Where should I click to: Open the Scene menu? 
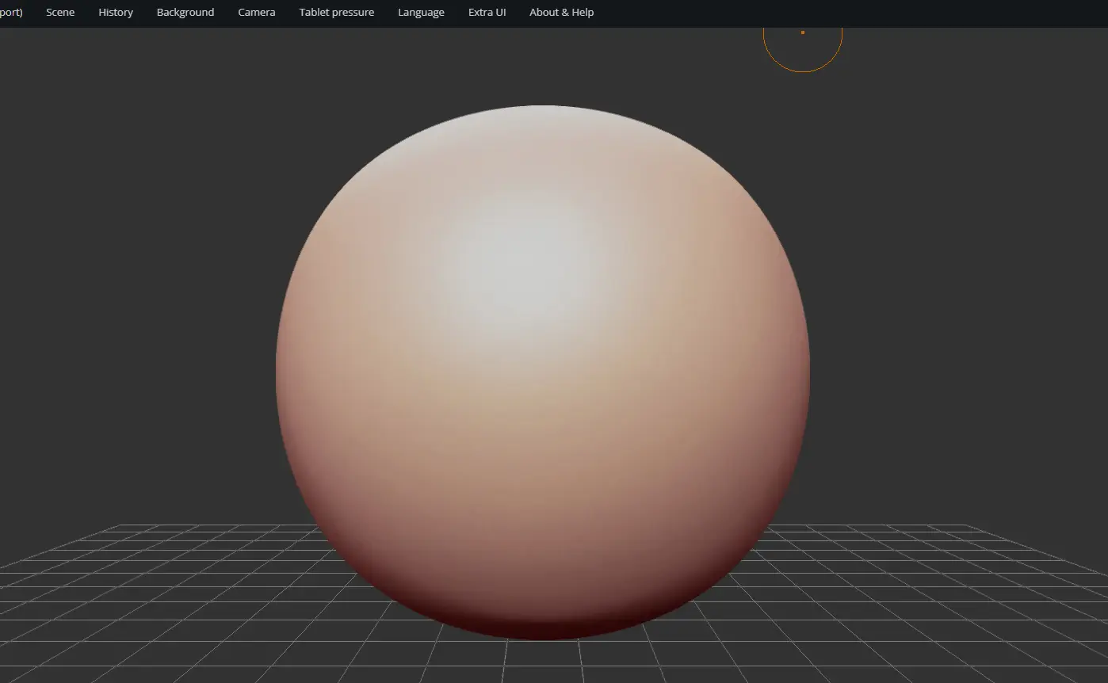(60, 13)
